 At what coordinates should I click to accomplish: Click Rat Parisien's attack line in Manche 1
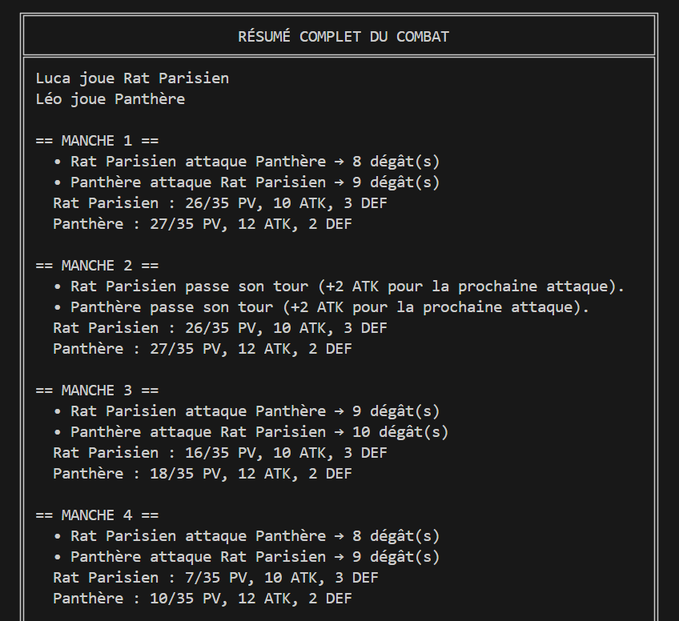(247, 162)
